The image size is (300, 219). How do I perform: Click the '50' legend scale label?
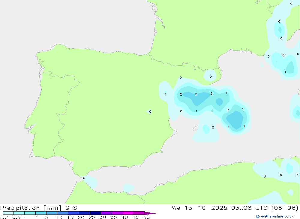[x=146, y=217]
